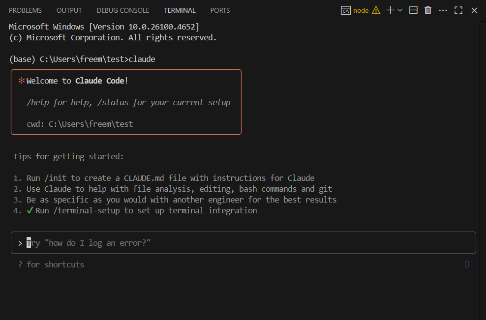Open the Output tab
The width and height of the screenshot is (486, 320).
point(69,10)
